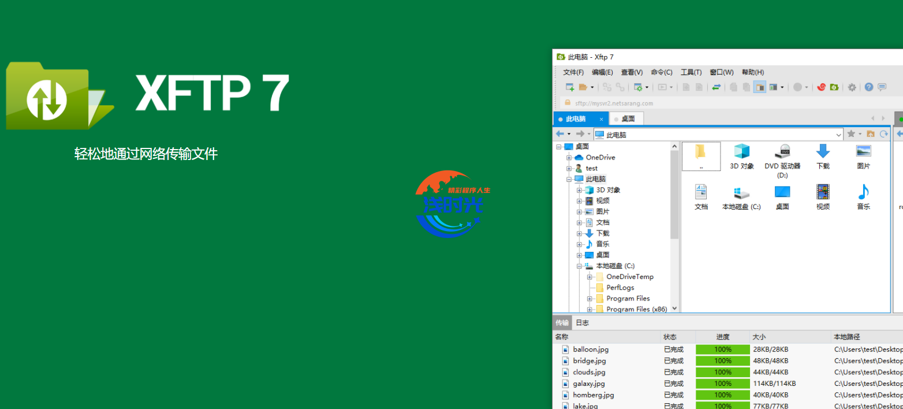903x409 pixels.
Task: Toggle the highlighted pane layout toolbar button
Action: [x=760, y=87]
